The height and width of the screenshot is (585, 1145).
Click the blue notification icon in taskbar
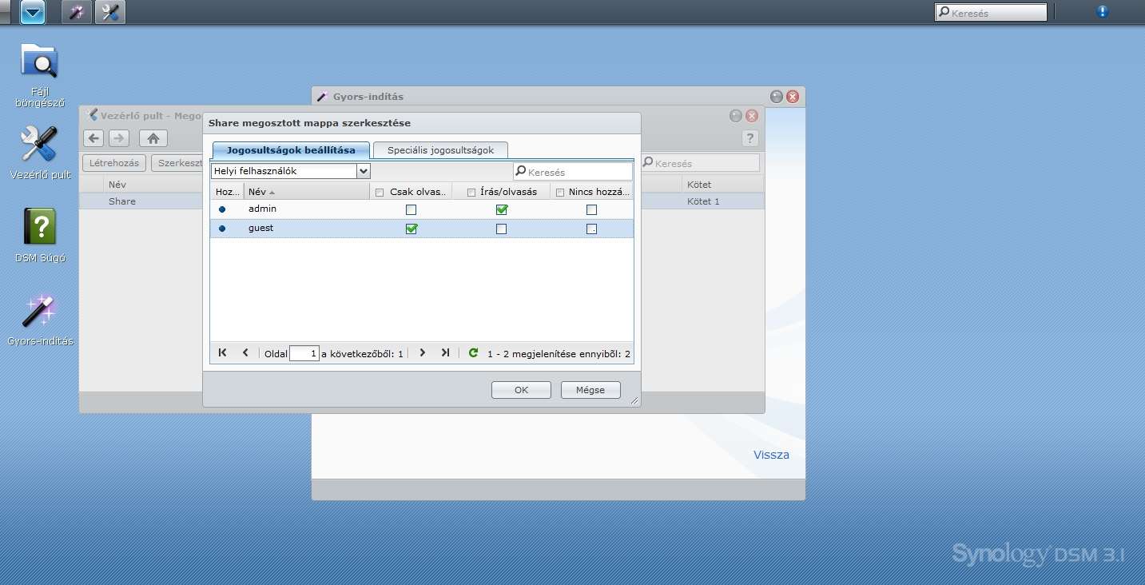(x=1103, y=12)
